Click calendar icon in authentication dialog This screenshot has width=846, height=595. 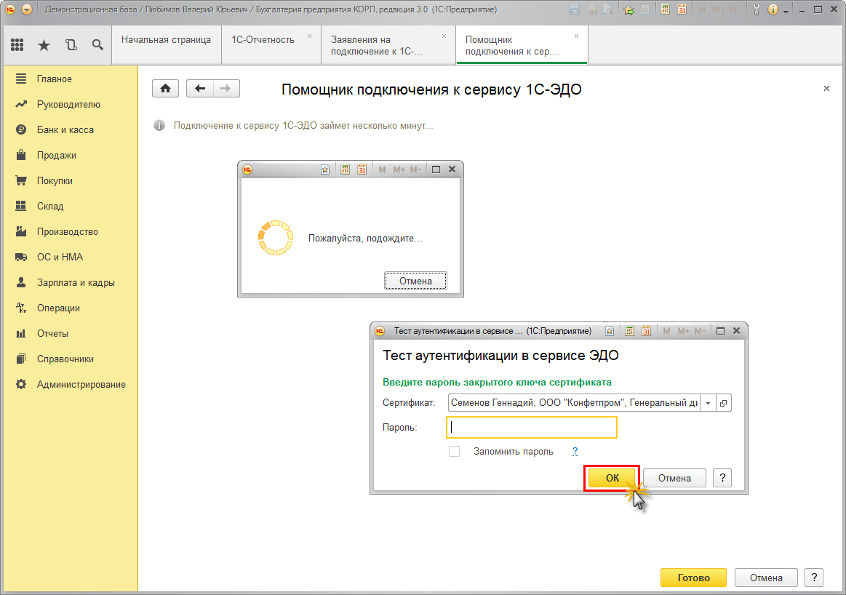[646, 331]
